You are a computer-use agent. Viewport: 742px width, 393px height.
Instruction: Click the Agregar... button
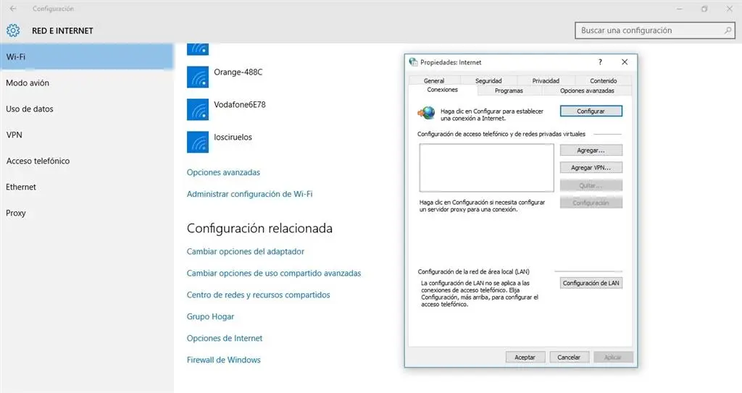tap(591, 151)
